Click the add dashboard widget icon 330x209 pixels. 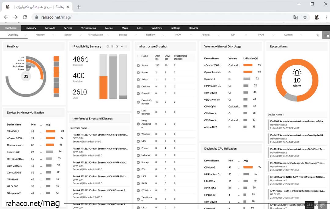[326, 35]
